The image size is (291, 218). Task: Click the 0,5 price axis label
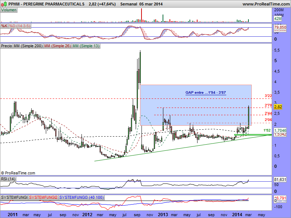click(277, 156)
